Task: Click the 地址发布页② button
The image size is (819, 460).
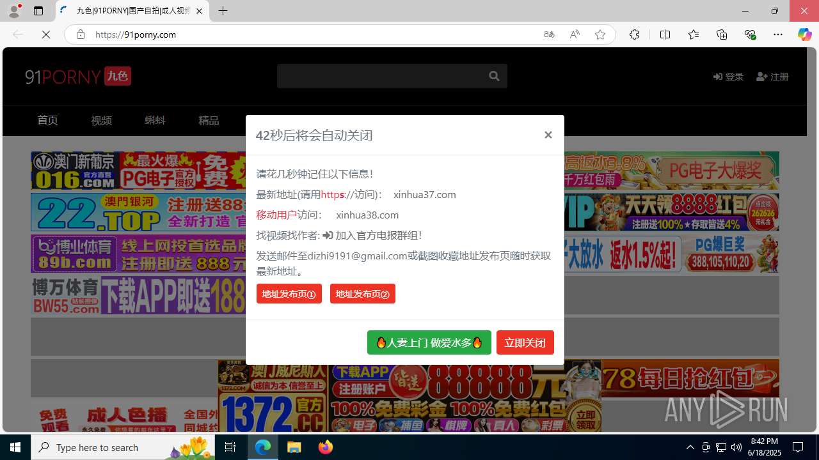Action: pyautogui.click(x=363, y=294)
